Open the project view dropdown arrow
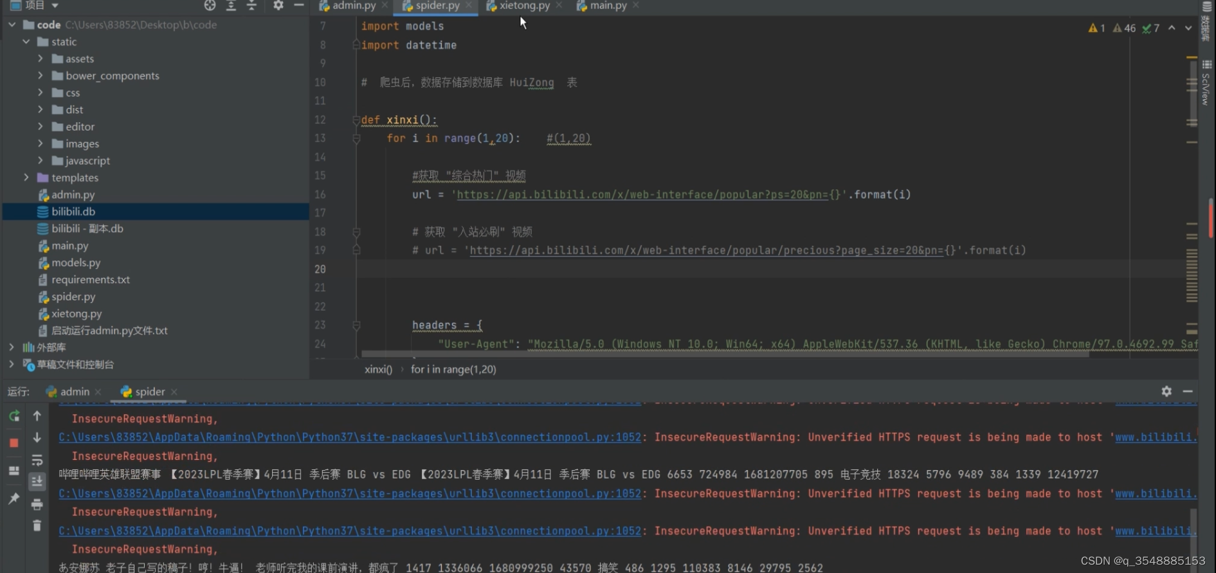This screenshot has height=573, width=1216. (55, 6)
